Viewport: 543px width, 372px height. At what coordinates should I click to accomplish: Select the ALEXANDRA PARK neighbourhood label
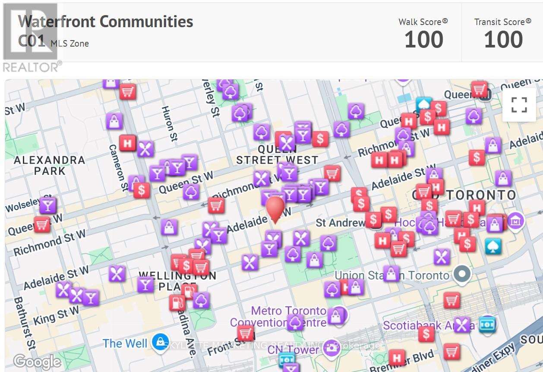[50, 166]
